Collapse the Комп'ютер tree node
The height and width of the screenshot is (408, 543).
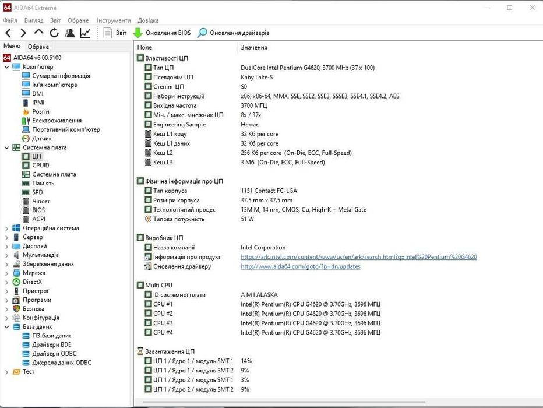[6, 67]
